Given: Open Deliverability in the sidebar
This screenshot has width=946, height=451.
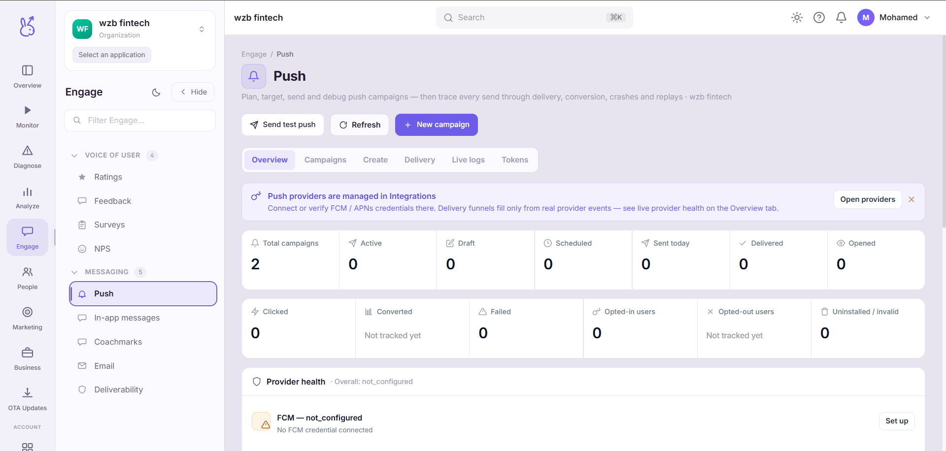Looking at the screenshot, I should (x=143, y=390).
